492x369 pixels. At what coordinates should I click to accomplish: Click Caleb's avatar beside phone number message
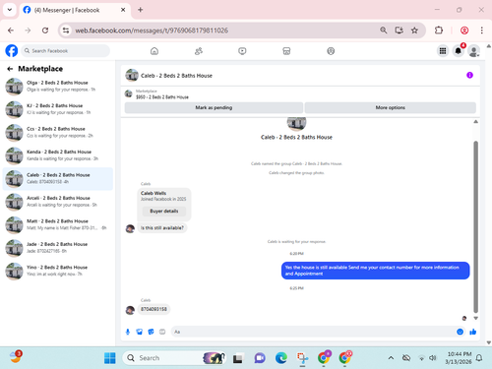click(x=130, y=310)
